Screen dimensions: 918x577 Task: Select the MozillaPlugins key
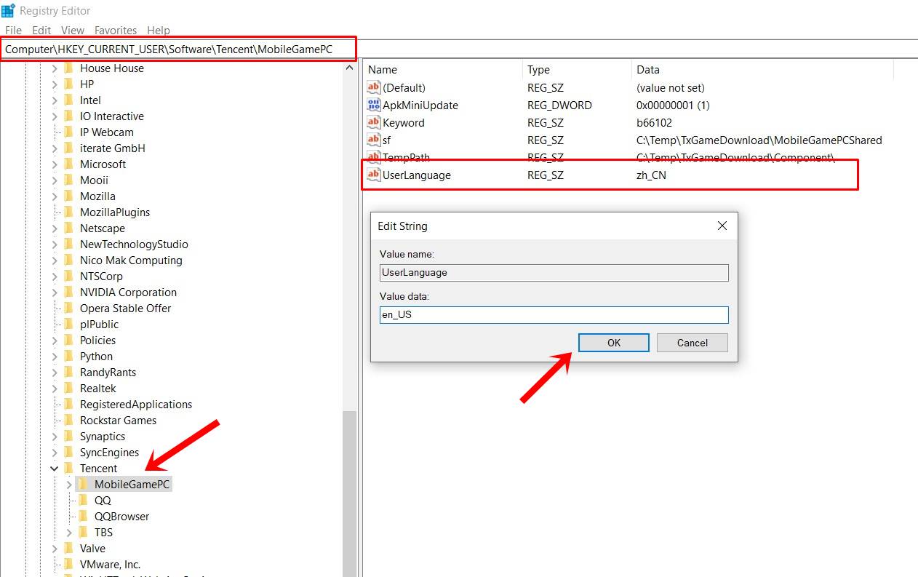click(115, 212)
